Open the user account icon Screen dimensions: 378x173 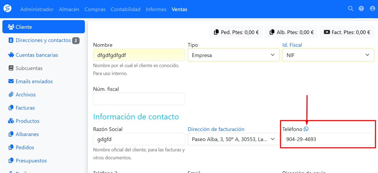click(x=372, y=9)
